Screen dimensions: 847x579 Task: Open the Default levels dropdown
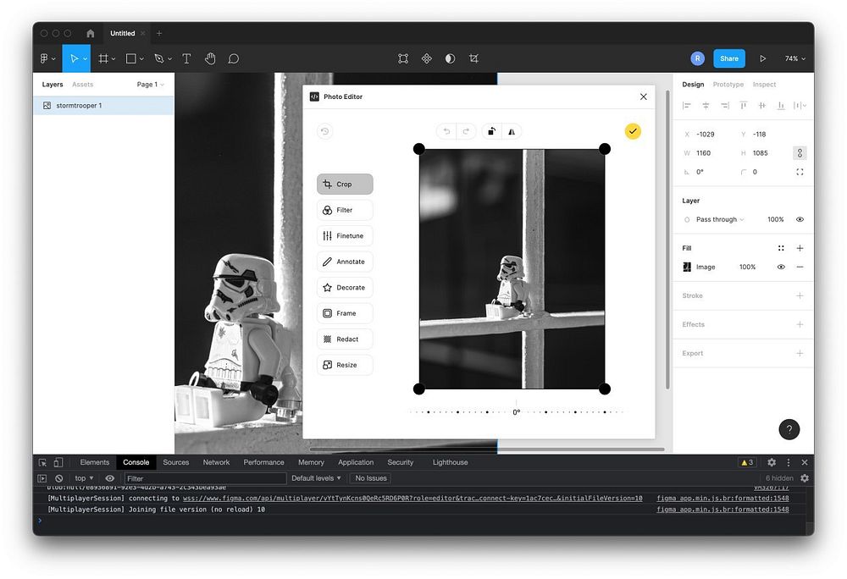pyautogui.click(x=317, y=478)
